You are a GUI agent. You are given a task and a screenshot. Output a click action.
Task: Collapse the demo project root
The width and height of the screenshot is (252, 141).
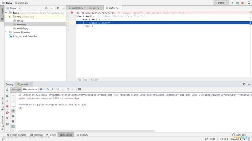[x=6, y=13]
